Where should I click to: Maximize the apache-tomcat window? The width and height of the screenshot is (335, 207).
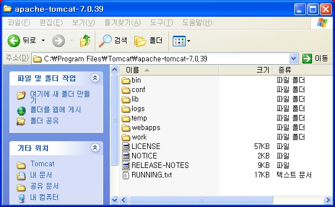coord(313,9)
